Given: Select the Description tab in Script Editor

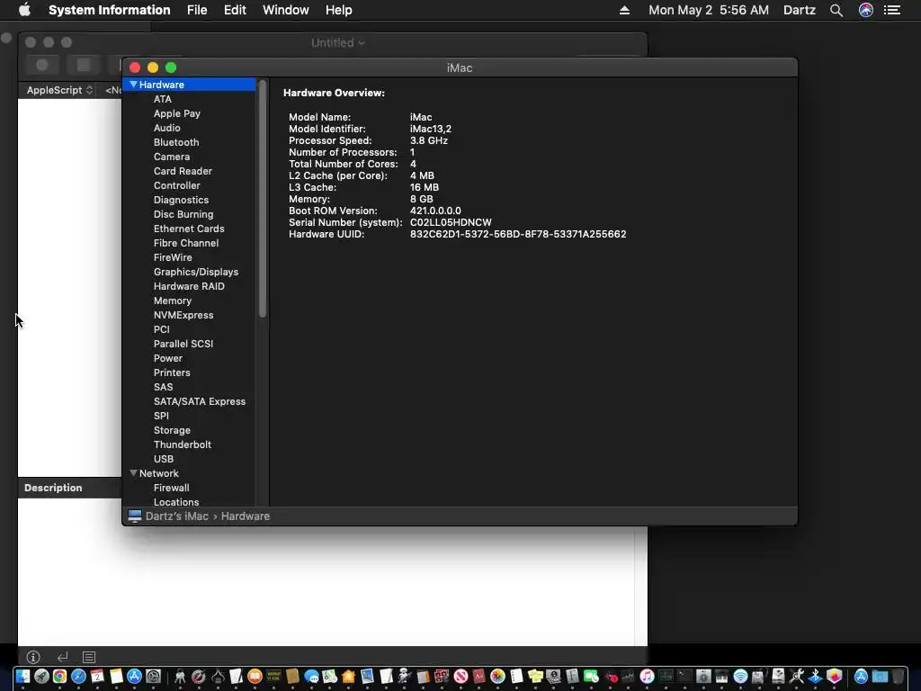Looking at the screenshot, I should tap(53, 488).
